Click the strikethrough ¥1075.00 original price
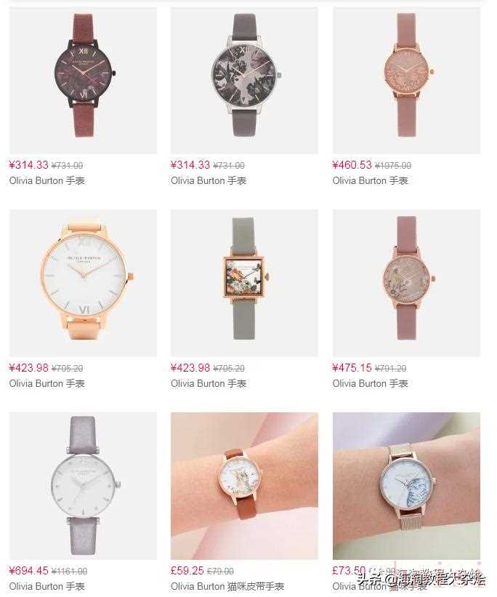497x597 pixels. [x=393, y=166]
